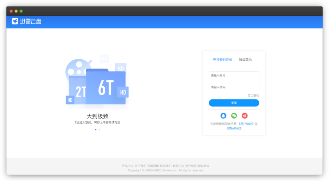Select the second carousel dot
This screenshot has height=181, width=329.
pyautogui.click(x=99, y=130)
